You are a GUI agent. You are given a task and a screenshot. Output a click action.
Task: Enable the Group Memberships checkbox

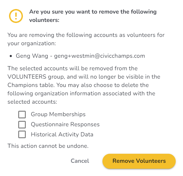coord(22,114)
